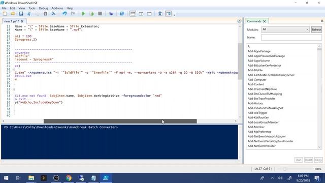Select Add-Content command

click(x=255, y=84)
